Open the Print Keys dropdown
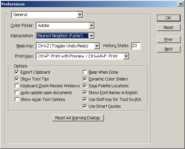This screenshot has width=185, height=149. tap(126, 56)
